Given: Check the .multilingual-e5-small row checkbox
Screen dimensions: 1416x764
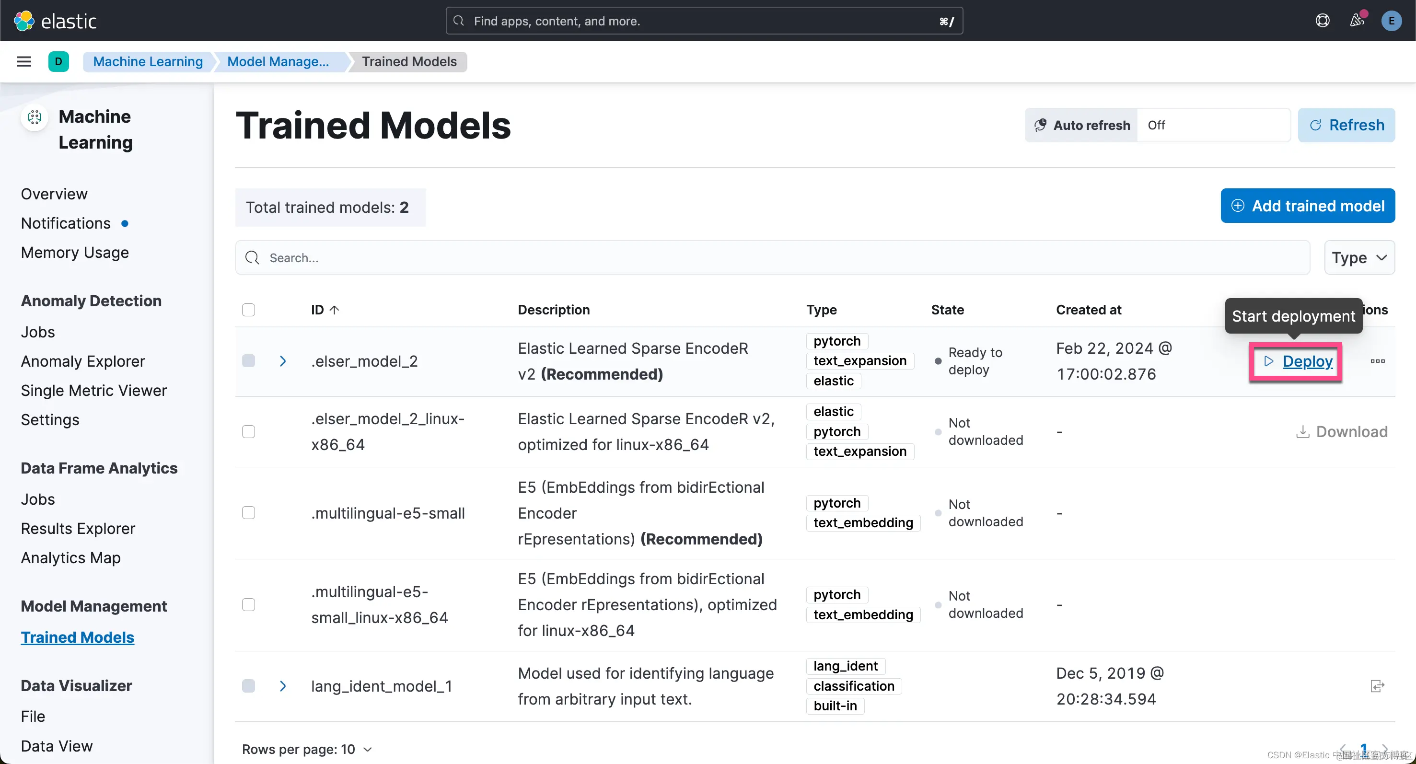Looking at the screenshot, I should (x=248, y=513).
